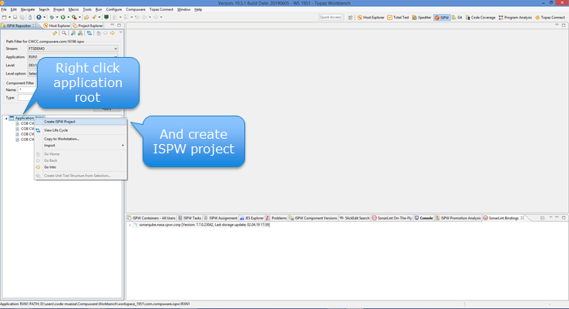Open the Navigate menu
Viewport: 569px width, 309px height.
[28, 9]
